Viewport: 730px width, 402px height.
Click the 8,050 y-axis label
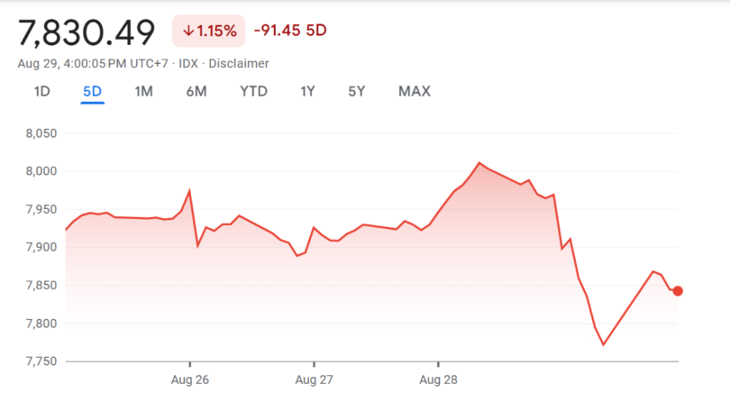tap(41, 133)
